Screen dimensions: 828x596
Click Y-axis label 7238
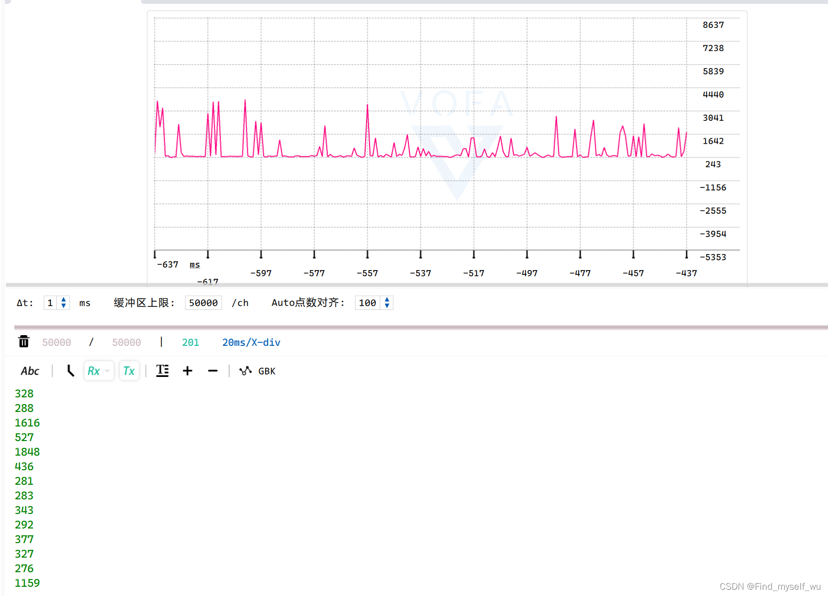point(713,48)
